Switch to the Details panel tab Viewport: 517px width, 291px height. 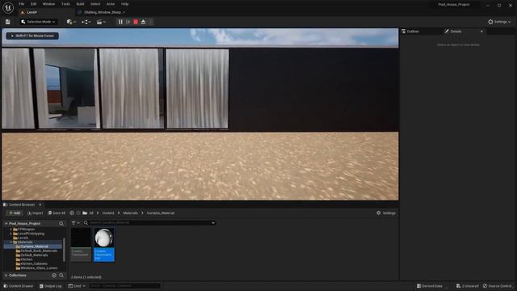[456, 32]
